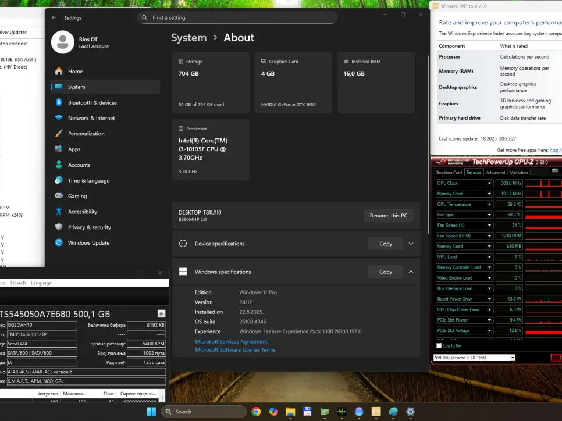This screenshot has width=562, height=421.
Task: Open Network & internet settings
Action: pos(91,118)
